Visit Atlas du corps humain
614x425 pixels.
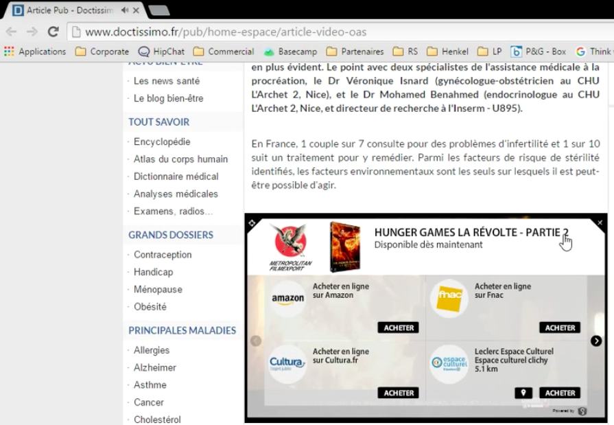click(x=180, y=159)
